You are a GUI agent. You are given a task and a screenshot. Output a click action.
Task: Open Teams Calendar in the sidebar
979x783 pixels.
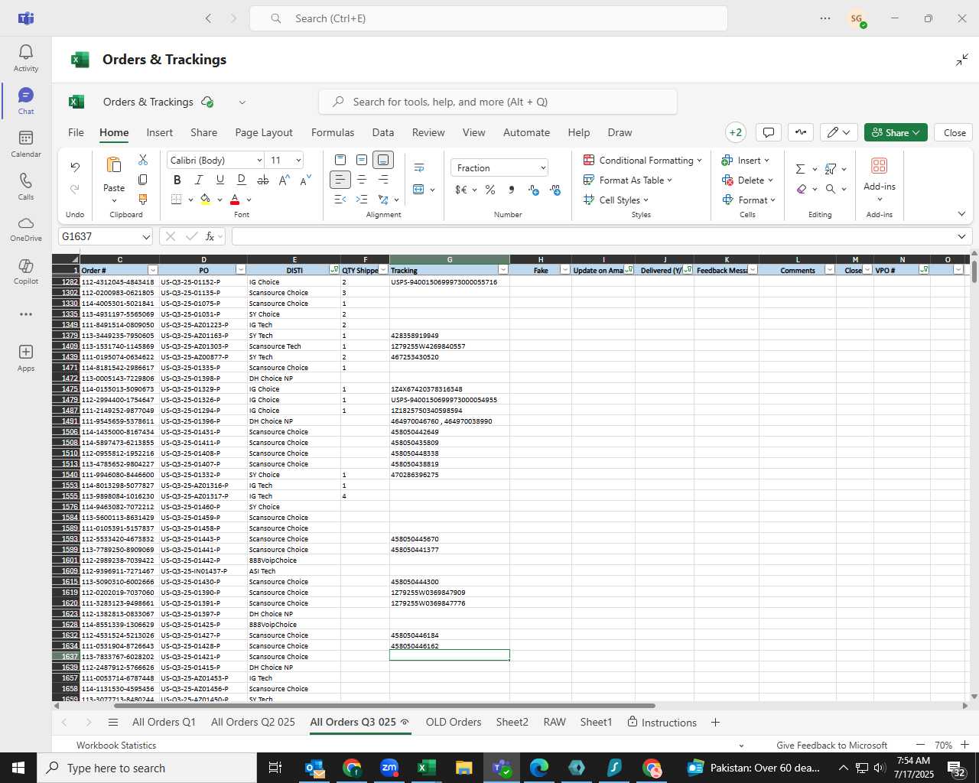point(26,144)
